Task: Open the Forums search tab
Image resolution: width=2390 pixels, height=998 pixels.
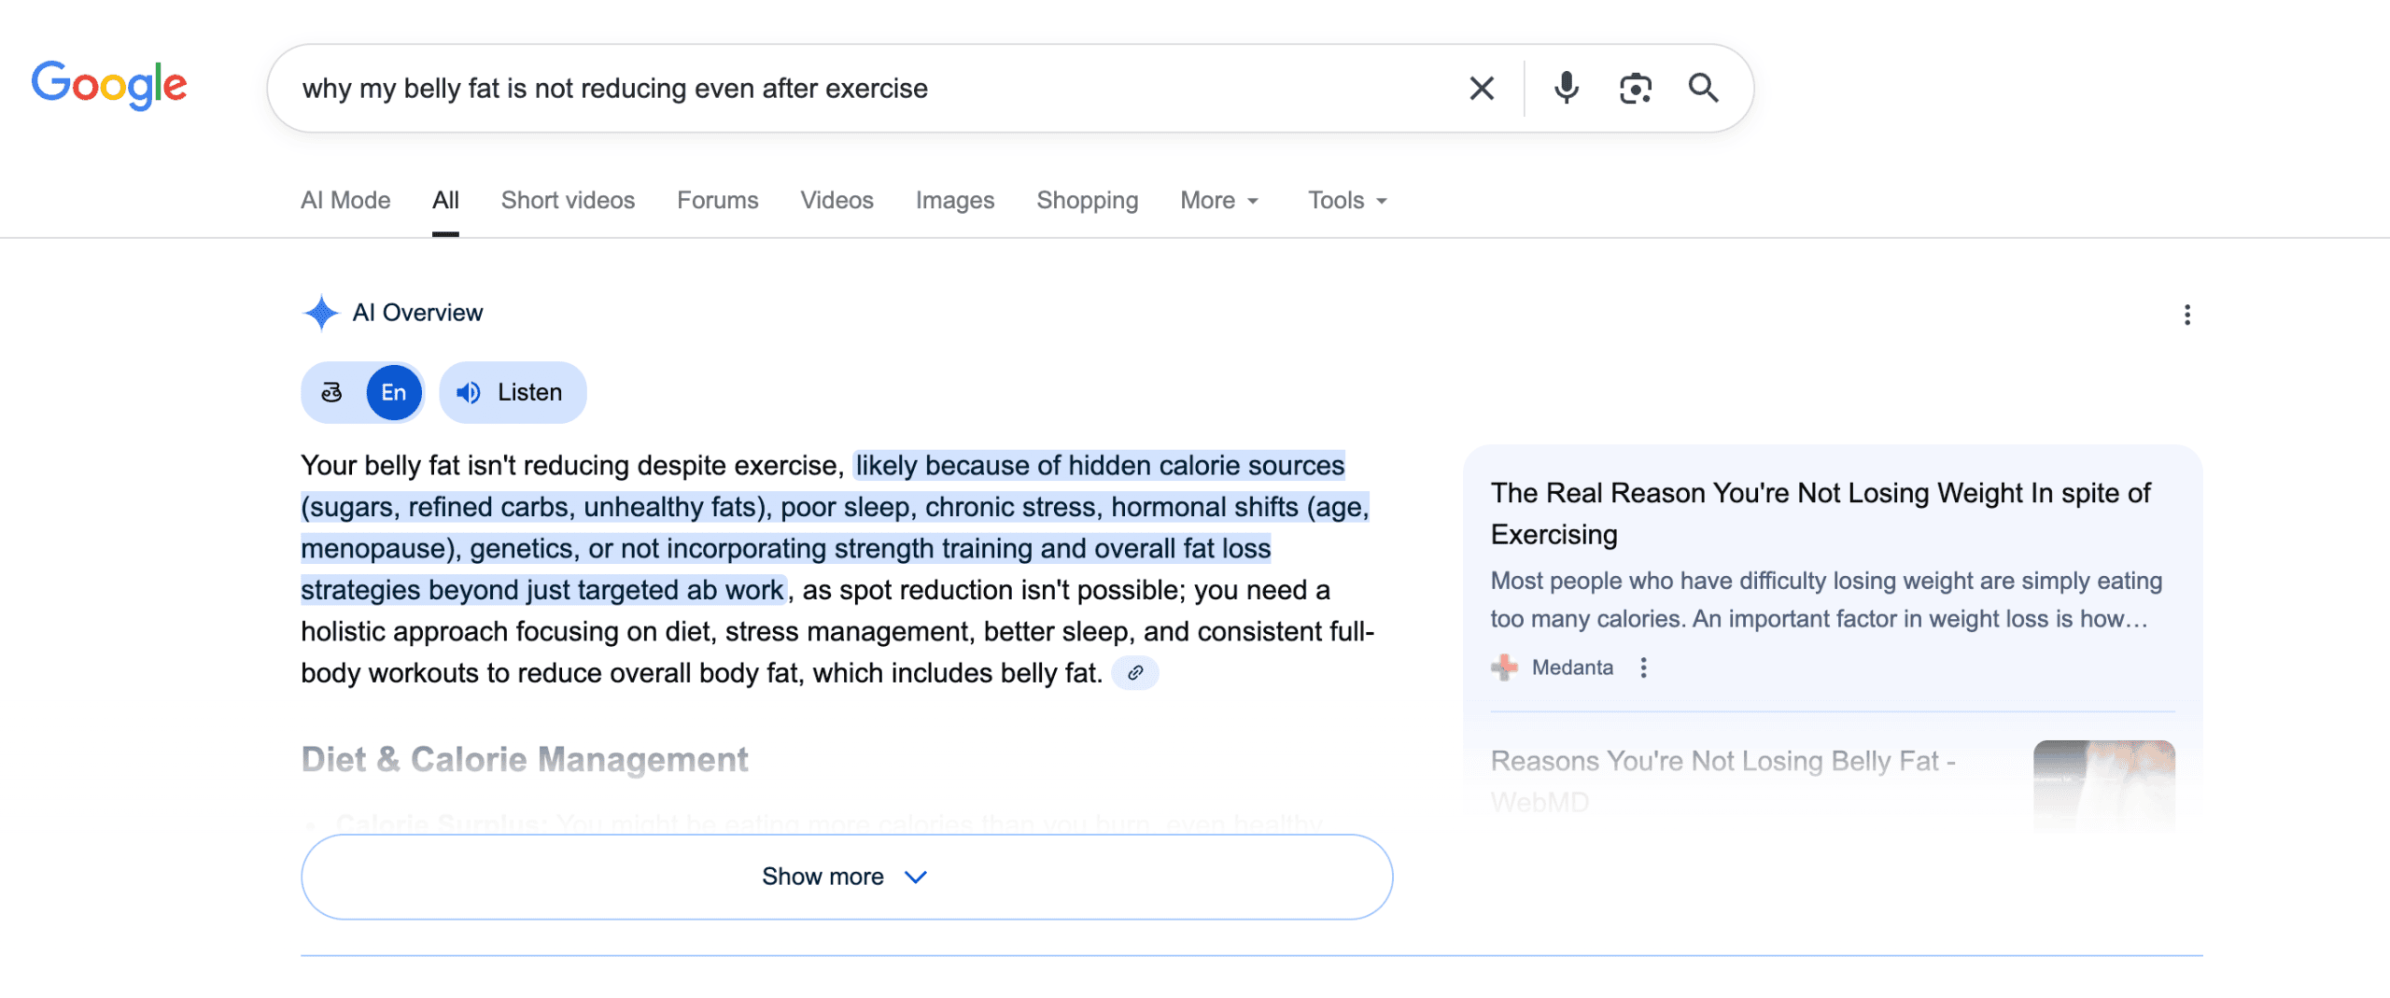Action: pyautogui.click(x=717, y=200)
